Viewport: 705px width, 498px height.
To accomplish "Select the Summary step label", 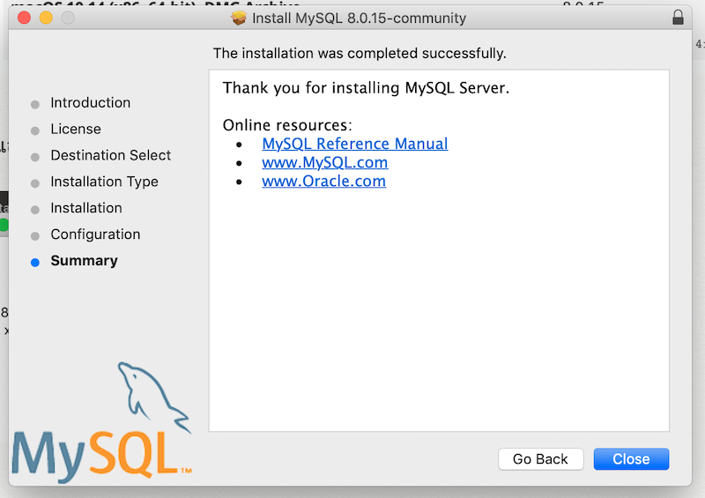I will pyautogui.click(x=84, y=261).
